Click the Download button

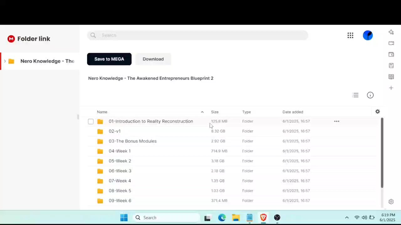coord(153,59)
